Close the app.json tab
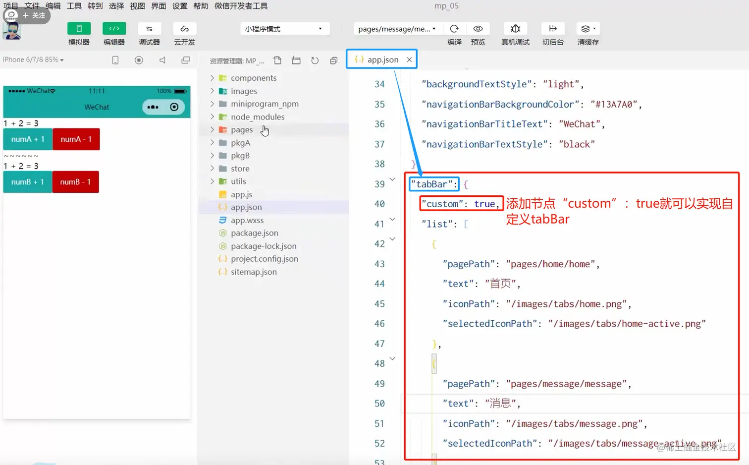749x465 pixels. click(409, 59)
